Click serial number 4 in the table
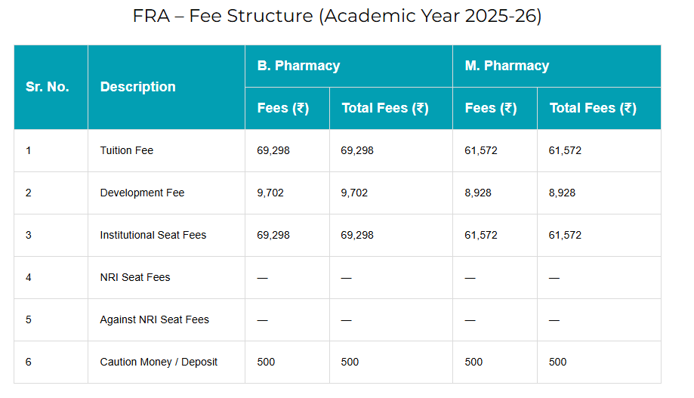Viewport: 694px width, 398px height. 29,277
